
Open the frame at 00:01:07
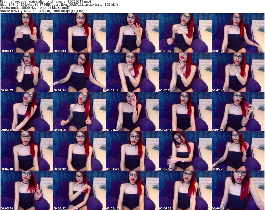point(185,33)
